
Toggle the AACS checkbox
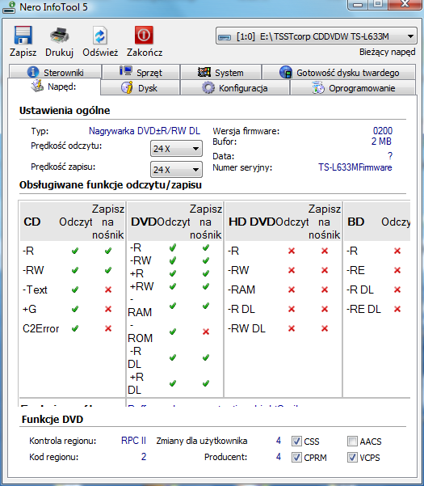(352, 441)
